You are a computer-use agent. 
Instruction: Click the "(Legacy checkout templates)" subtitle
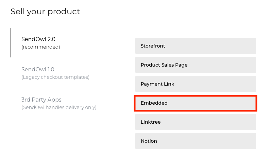click(55, 77)
